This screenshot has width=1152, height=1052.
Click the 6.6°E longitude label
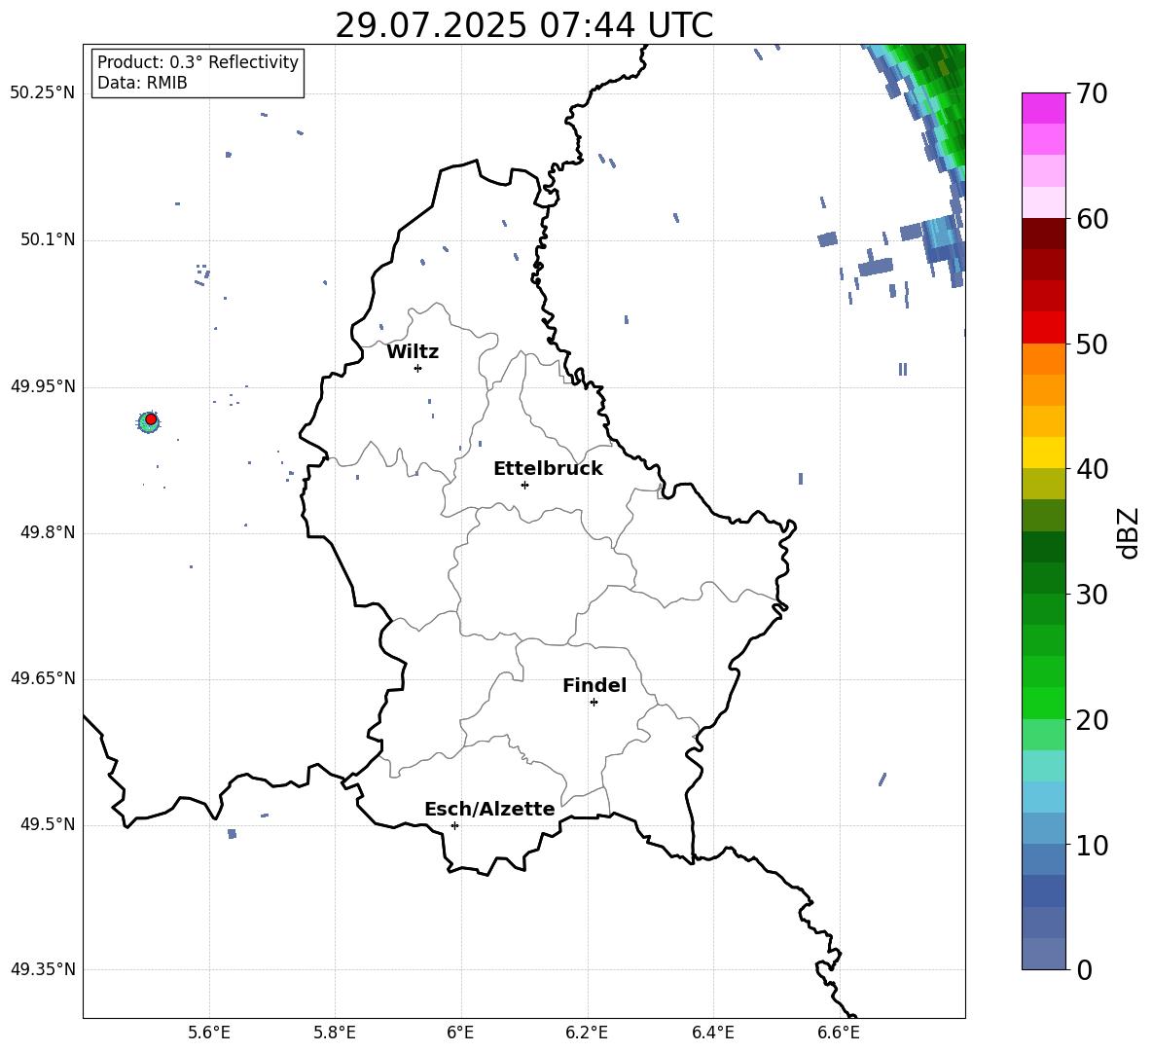[839, 1033]
